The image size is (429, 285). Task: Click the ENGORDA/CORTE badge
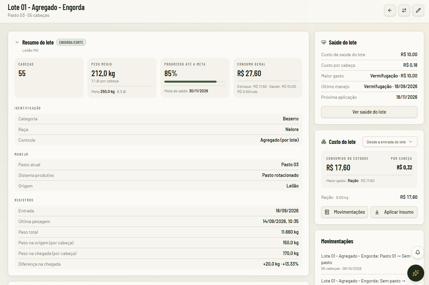click(x=71, y=42)
